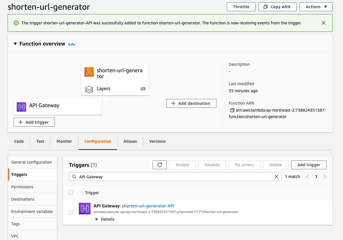Image resolution: width=343 pixels, height=240 pixels.
Task: Click the '1 match' result count
Action: tap(292, 177)
